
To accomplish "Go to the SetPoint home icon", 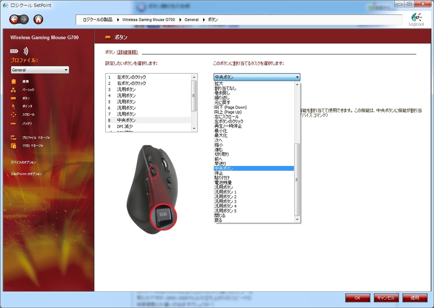I will pyautogui.click(x=38, y=20).
